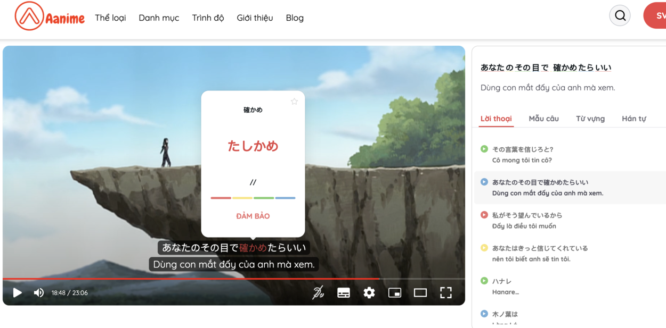Play the yellow-marked line あなたはきっと信じてくれている

click(484, 248)
